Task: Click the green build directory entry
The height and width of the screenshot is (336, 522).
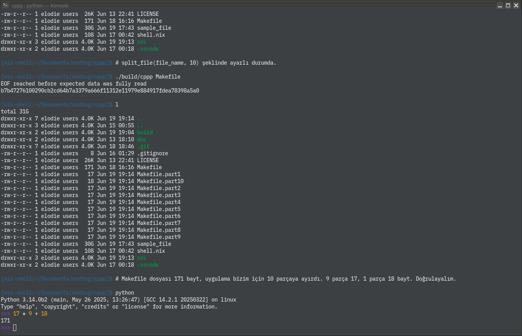Action: pyautogui.click(x=144, y=132)
